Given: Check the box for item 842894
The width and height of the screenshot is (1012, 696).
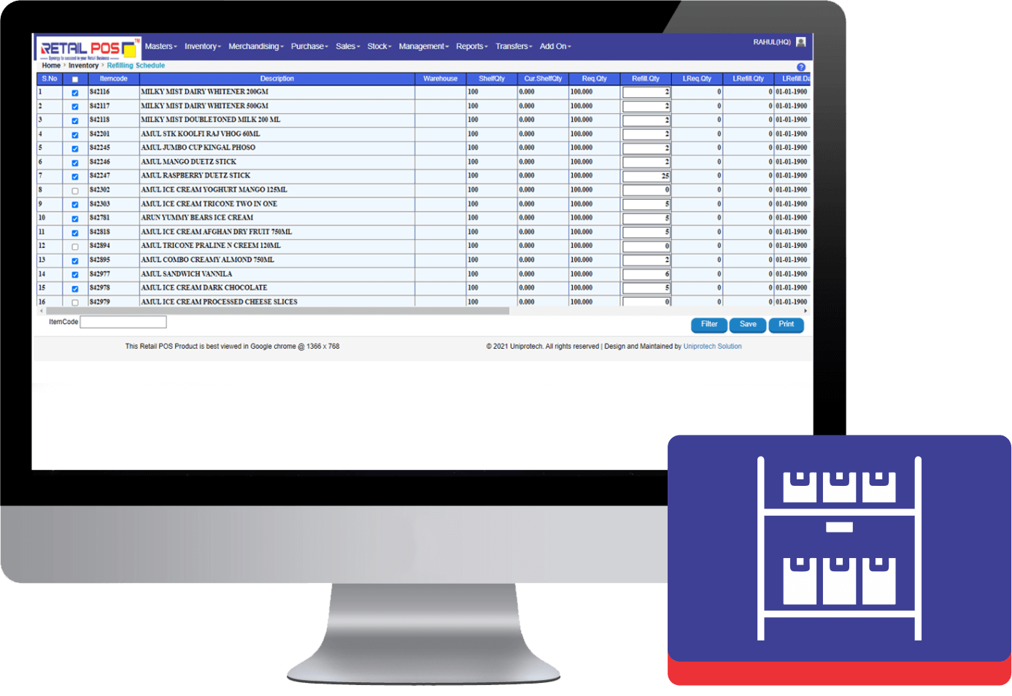Looking at the screenshot, I should [75, 247].
